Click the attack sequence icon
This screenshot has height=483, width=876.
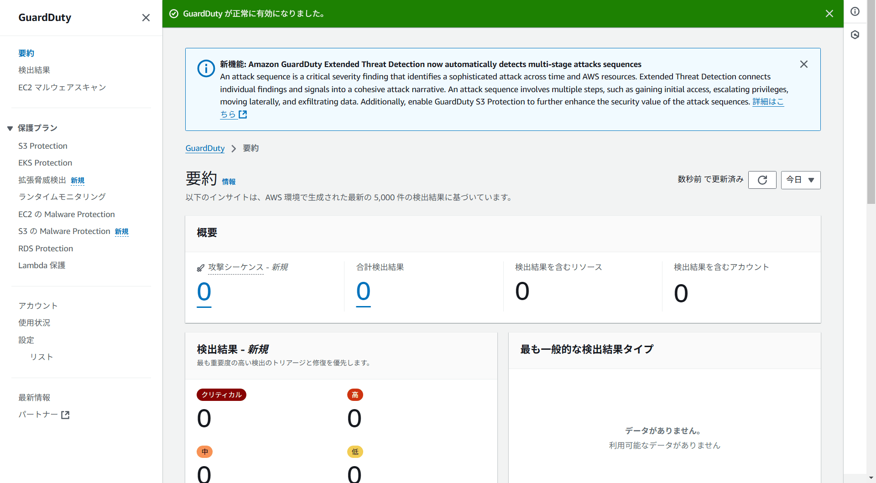(200, 268)
